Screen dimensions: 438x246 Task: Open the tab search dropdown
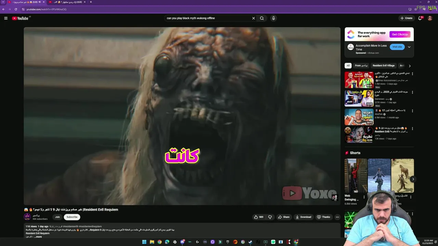coord(3,2)
